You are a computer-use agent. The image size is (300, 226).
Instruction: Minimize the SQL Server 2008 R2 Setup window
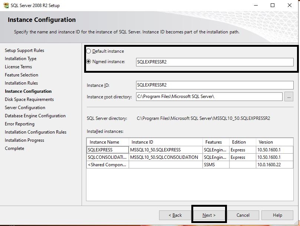[256, 5]
